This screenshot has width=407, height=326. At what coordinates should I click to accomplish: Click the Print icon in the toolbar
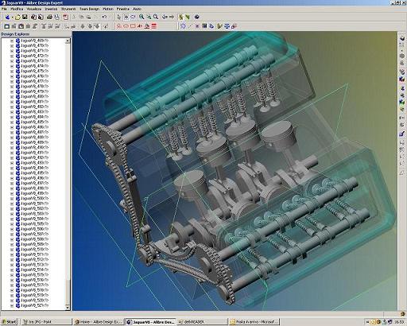pos(49,17)
